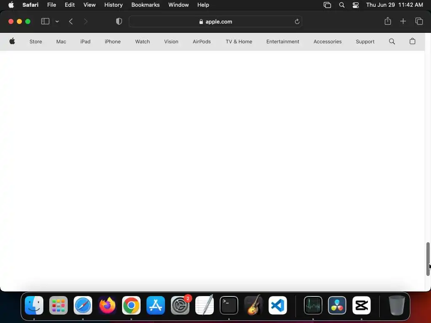Open the search icon on apple.com
This screenshot has height=323, width=431.
392,42
